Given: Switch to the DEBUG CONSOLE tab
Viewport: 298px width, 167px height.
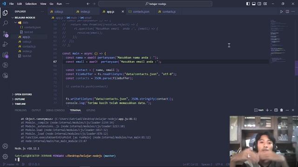Looking at the screenshot, I should coord(55,110).
